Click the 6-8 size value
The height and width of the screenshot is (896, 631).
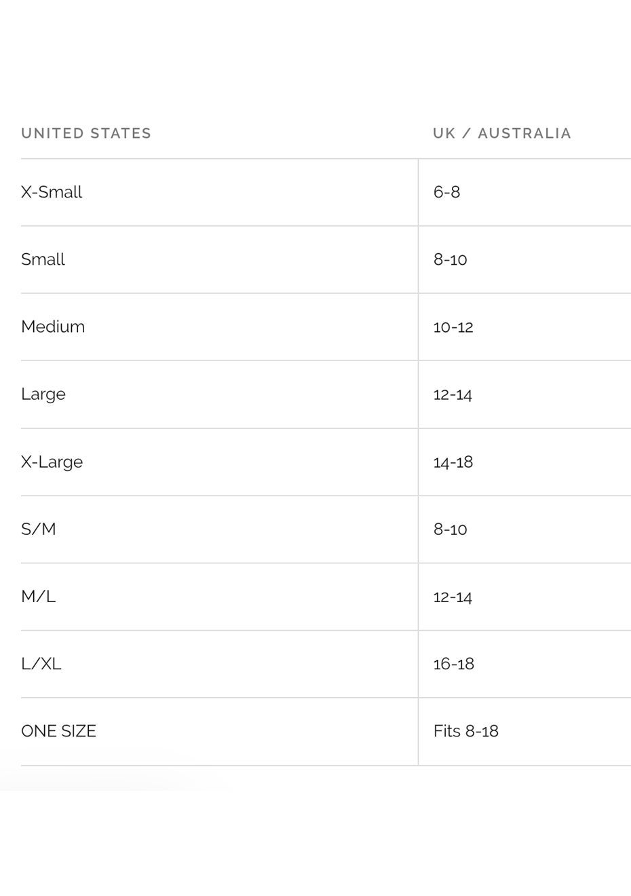coord(446,192)
